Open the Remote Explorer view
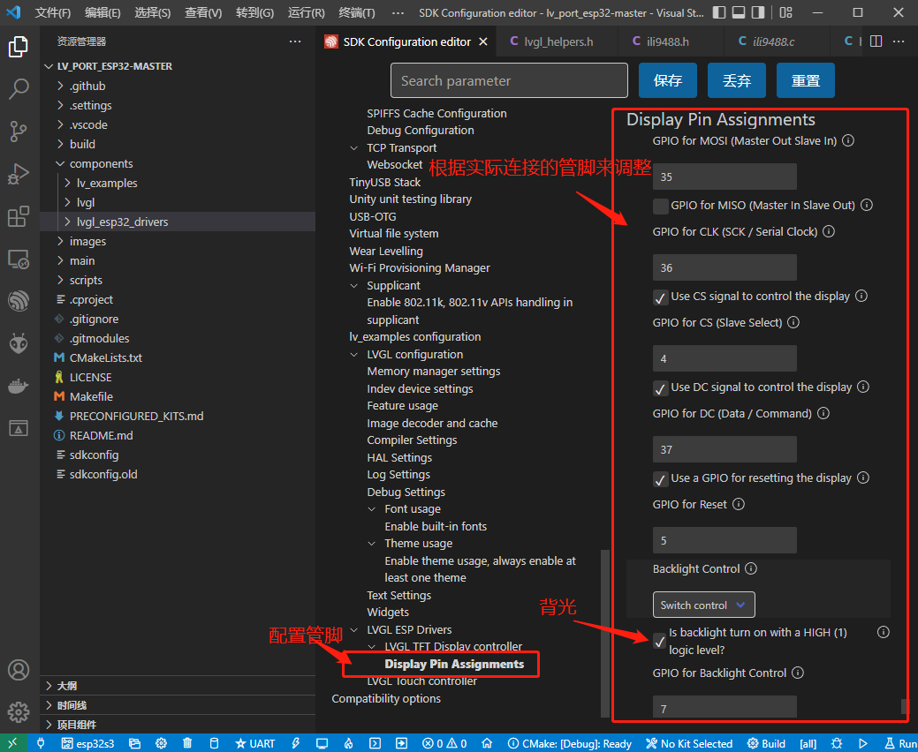 [x=19, y=259]
